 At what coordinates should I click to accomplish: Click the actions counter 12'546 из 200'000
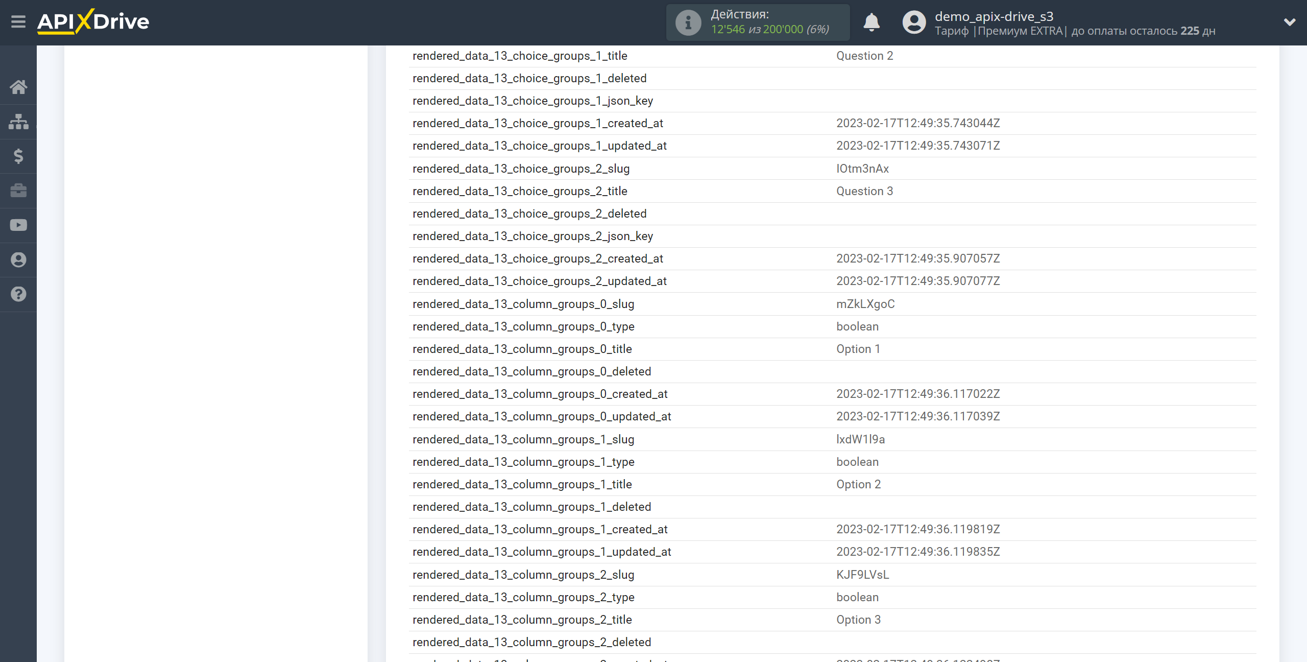(769, 30)
